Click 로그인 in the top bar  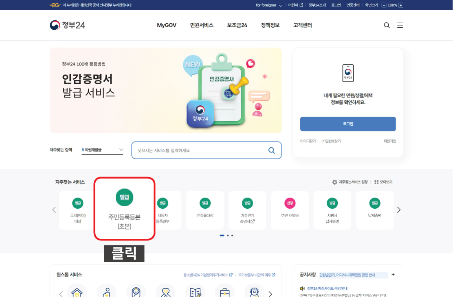point(336,5)
